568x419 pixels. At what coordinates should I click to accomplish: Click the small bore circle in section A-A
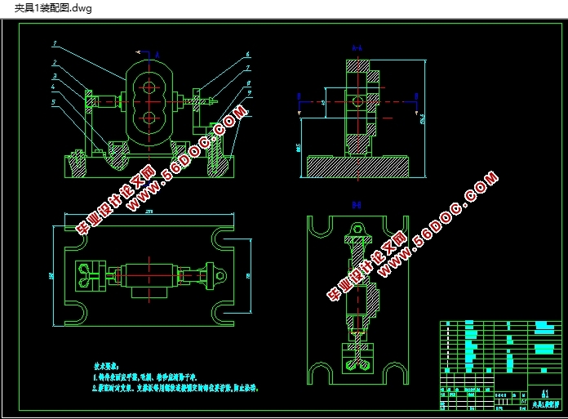[x=357, y=103]
